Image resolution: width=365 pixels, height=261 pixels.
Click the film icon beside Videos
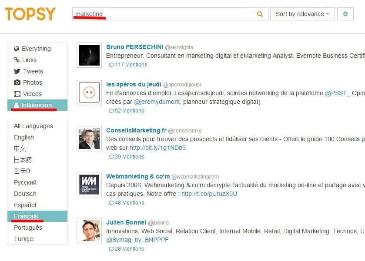click(17, 94)
